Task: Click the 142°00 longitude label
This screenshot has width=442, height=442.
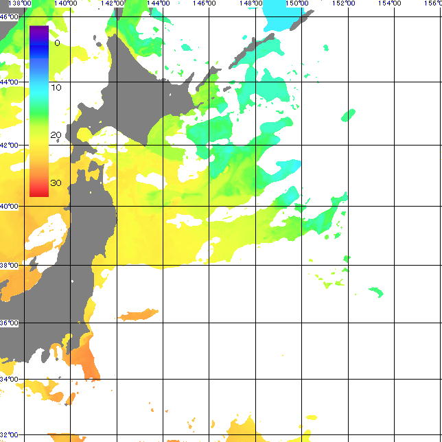Action: coord(112,3)
